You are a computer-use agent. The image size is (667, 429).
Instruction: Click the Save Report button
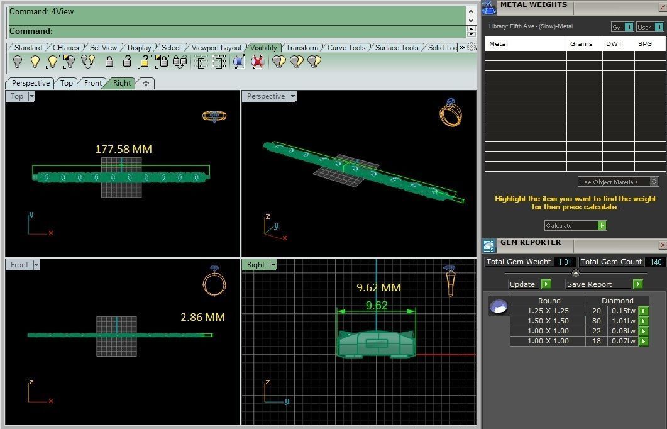[604, 284]
